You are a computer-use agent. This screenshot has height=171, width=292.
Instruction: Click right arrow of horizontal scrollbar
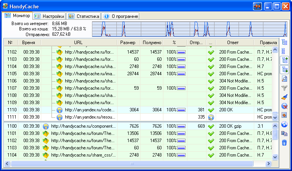269,163
